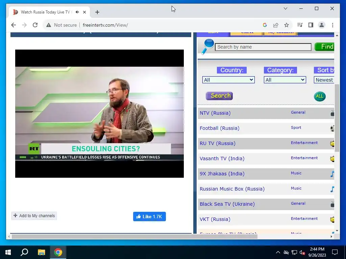Open File Explorer from the taskbar
The height and width of the screenshot is (259, 346).
pos(41,252)
